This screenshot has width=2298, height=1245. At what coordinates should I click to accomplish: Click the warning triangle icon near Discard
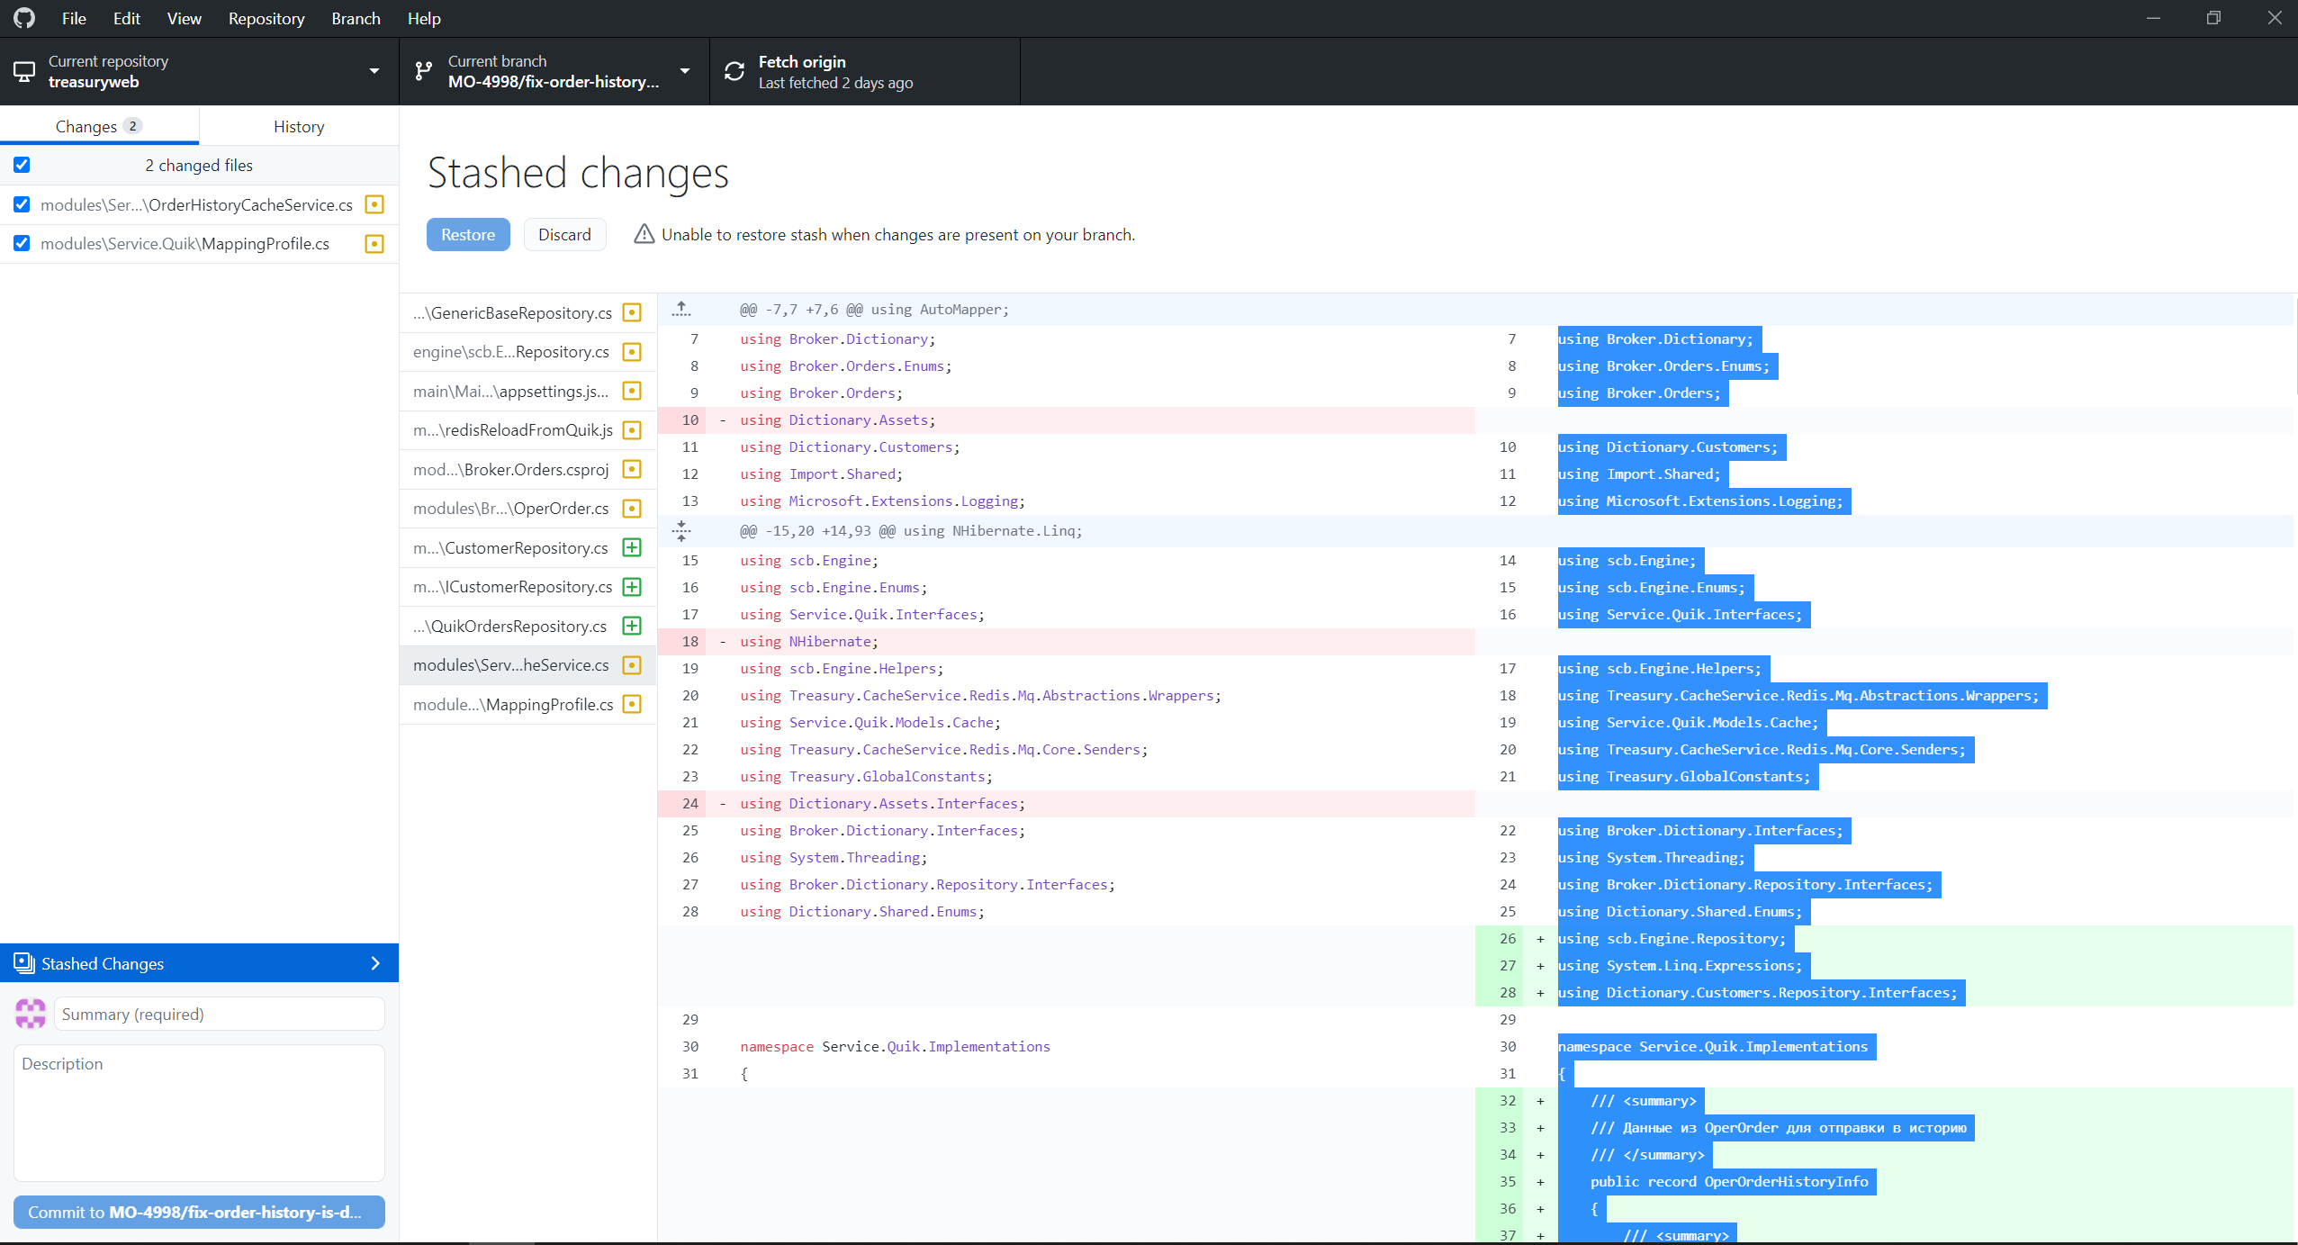pyautogui.click(x=644, y=234)
